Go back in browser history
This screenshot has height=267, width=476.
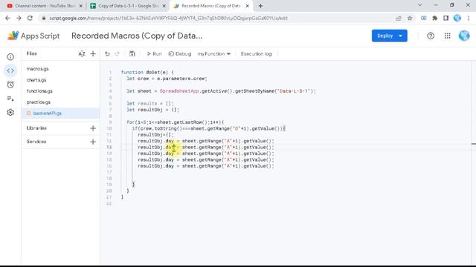point(7,18)
